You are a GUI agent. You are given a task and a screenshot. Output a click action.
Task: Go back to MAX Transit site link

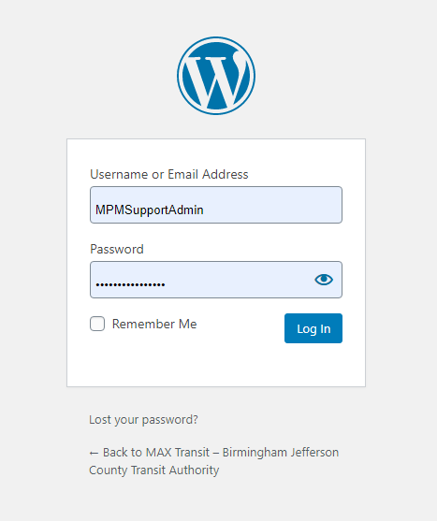[x=213, y=461]
